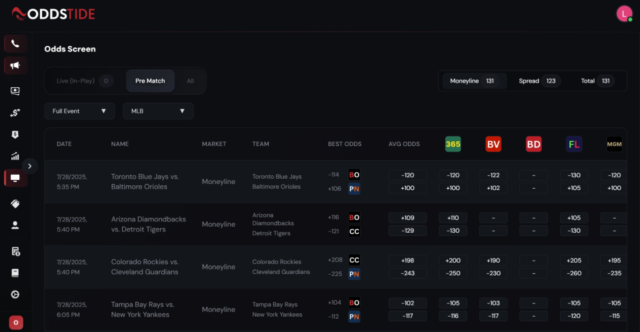Open the MLB league dropdown
This screenshot has width=640, height=332.
(158, 111)
